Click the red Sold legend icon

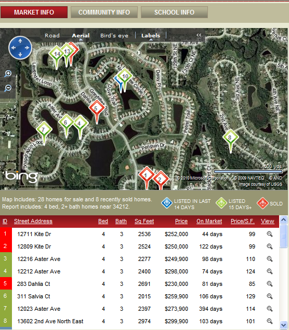(x=262, y=203)
